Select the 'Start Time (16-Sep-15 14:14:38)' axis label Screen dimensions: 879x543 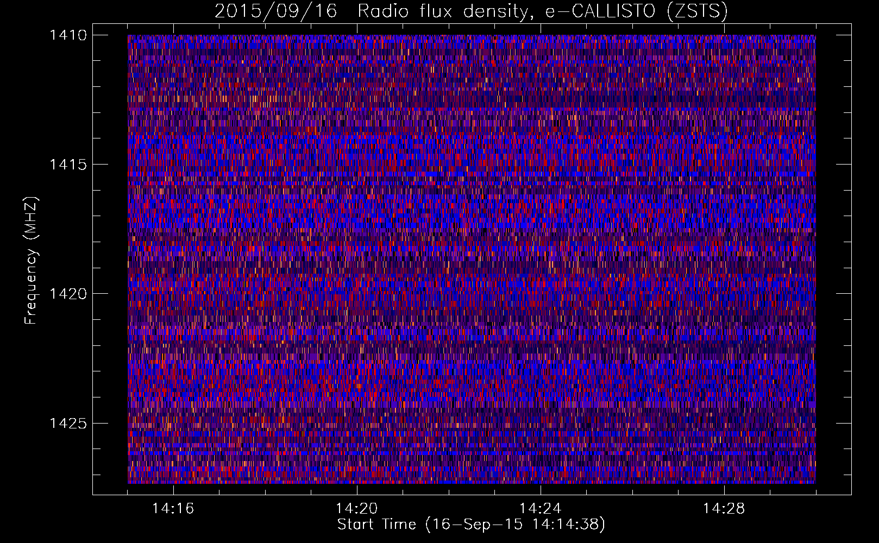(x=471, y=525)
